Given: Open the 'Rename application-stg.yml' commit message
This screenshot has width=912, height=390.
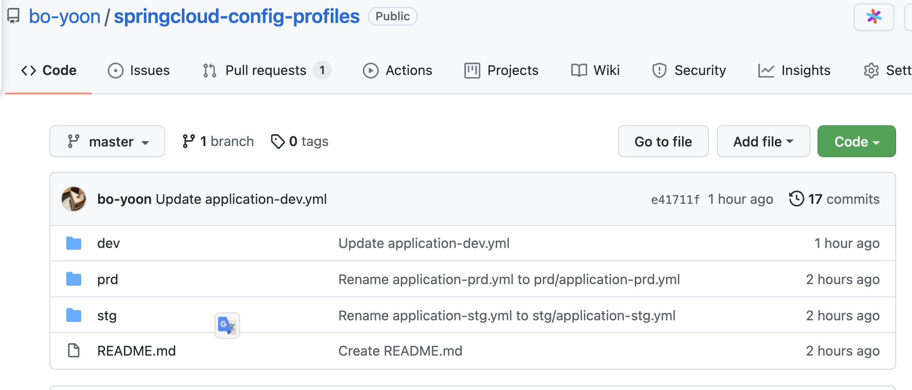Looking at the screenshot, I should 507,315.
